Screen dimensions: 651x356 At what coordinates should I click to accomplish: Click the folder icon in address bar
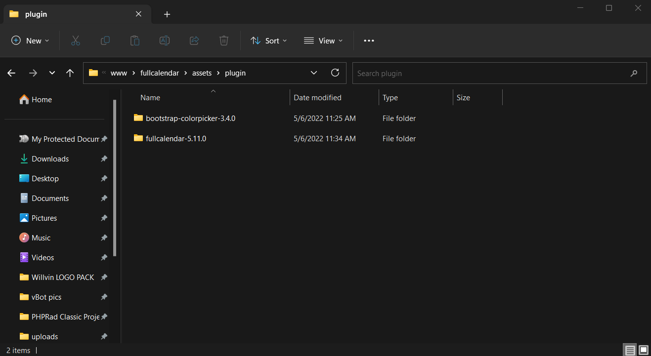(93, 73)
